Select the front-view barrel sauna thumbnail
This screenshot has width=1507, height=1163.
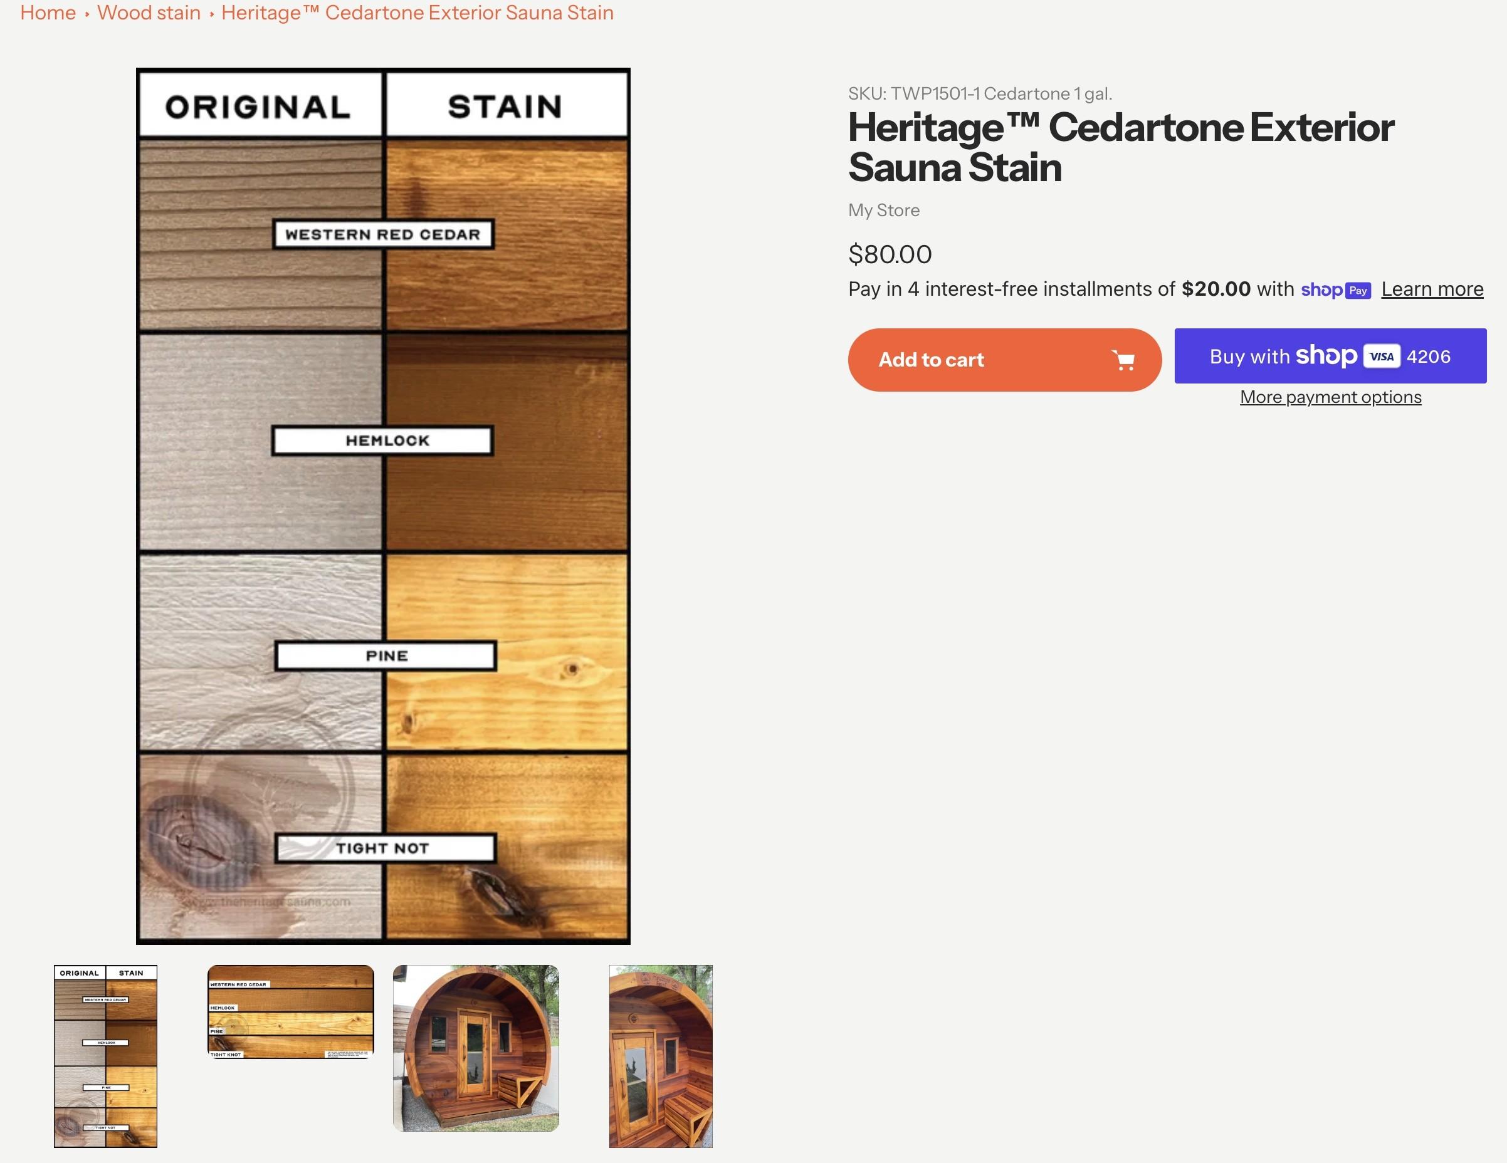click(x=475, y=1047)
